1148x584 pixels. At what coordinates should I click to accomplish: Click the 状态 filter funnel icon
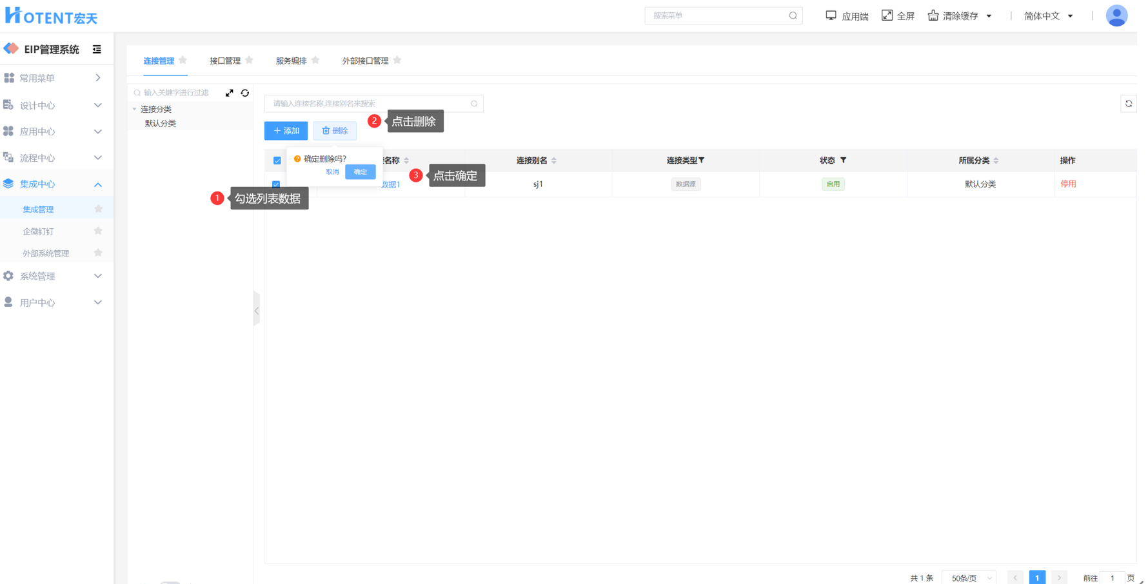pos(843,161)
